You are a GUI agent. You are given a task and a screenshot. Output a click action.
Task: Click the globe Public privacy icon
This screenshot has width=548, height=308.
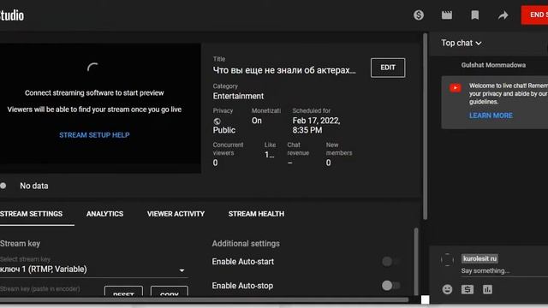(217, 121)
